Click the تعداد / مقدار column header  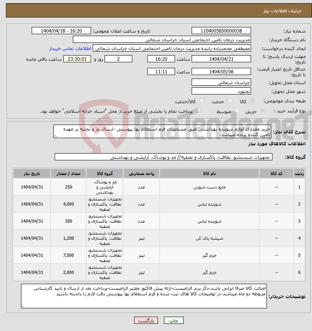pos(68,173)
